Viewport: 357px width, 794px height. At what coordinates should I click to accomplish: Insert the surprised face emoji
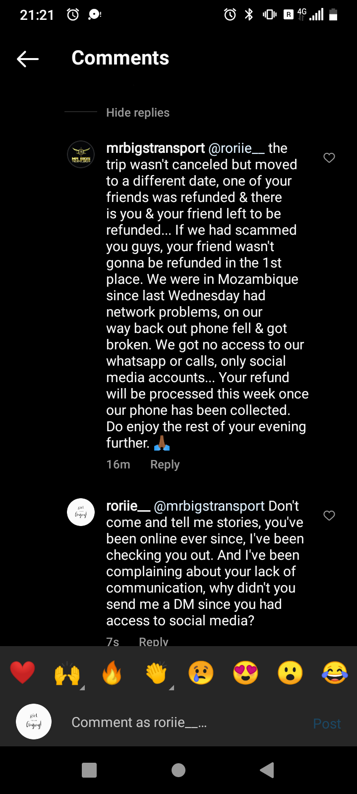(290, 673)
